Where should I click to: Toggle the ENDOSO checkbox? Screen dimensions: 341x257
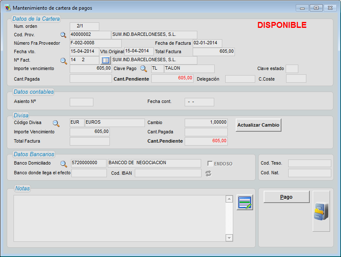210,164
